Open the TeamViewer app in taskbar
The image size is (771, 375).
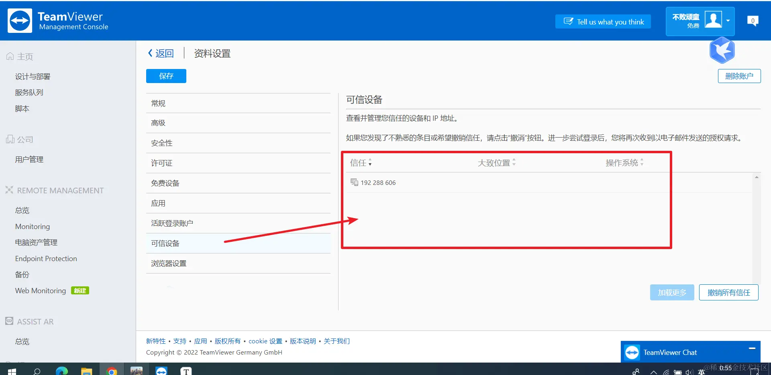[161, 372]
